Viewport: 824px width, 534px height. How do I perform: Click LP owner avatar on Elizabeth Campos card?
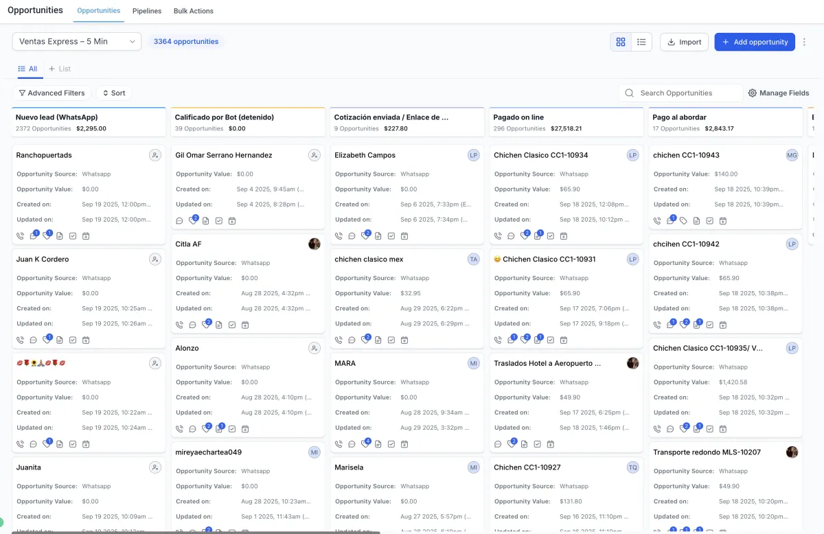tap(474, 155)
